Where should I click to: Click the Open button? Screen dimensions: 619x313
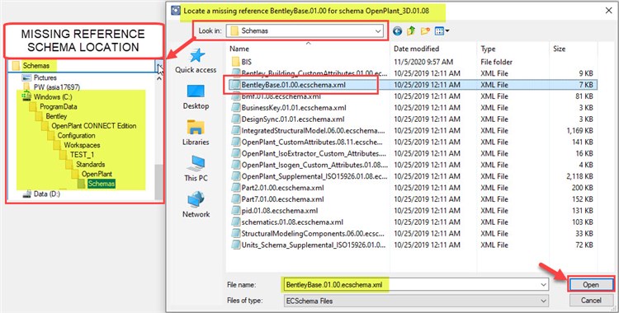(x=591, y=285)
